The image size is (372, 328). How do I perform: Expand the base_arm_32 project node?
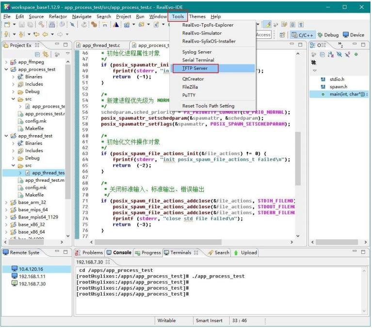tap(6, 203)
